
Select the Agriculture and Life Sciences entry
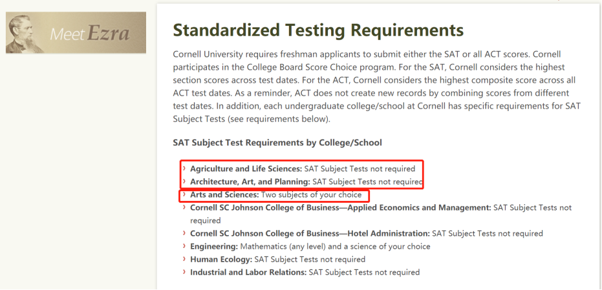pos(303,169)
